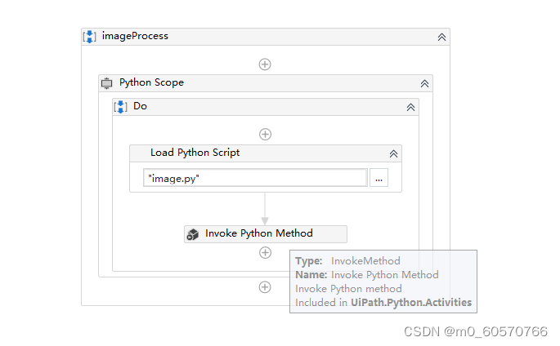Click the Do sequence icon
The width and height of the screenshot is (560, 346).
tap(120, 107)
